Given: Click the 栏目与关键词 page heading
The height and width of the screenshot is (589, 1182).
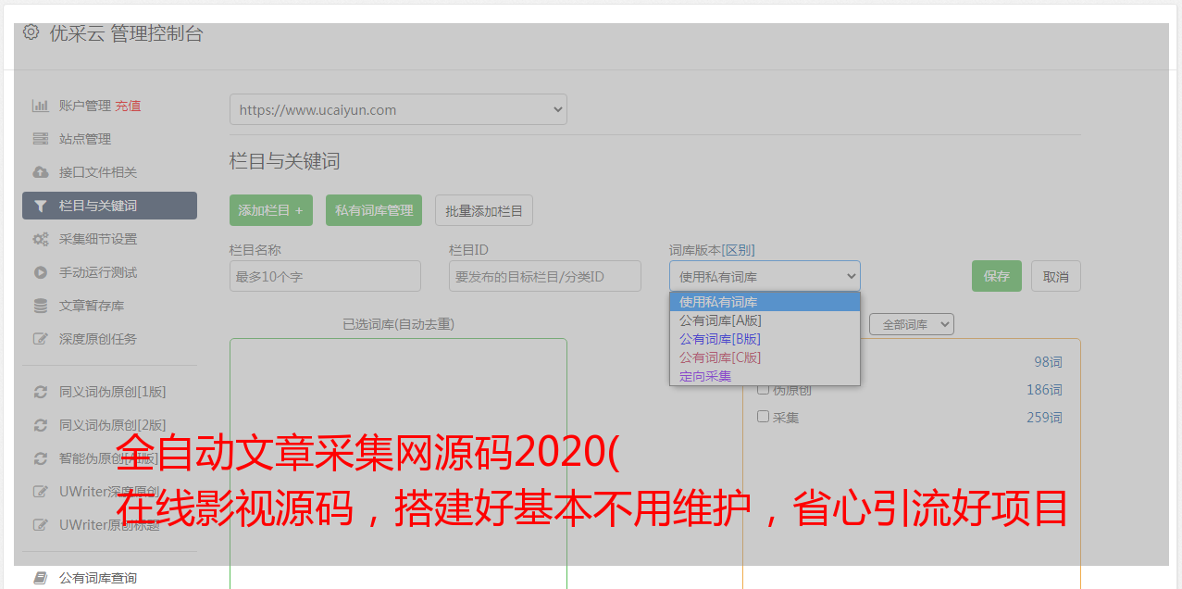Looking at the screenshot, I should pos(285,161).
